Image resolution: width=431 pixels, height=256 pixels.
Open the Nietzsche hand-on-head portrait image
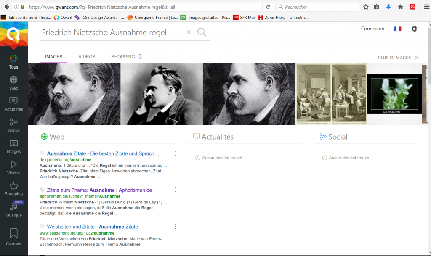point(162,94)
